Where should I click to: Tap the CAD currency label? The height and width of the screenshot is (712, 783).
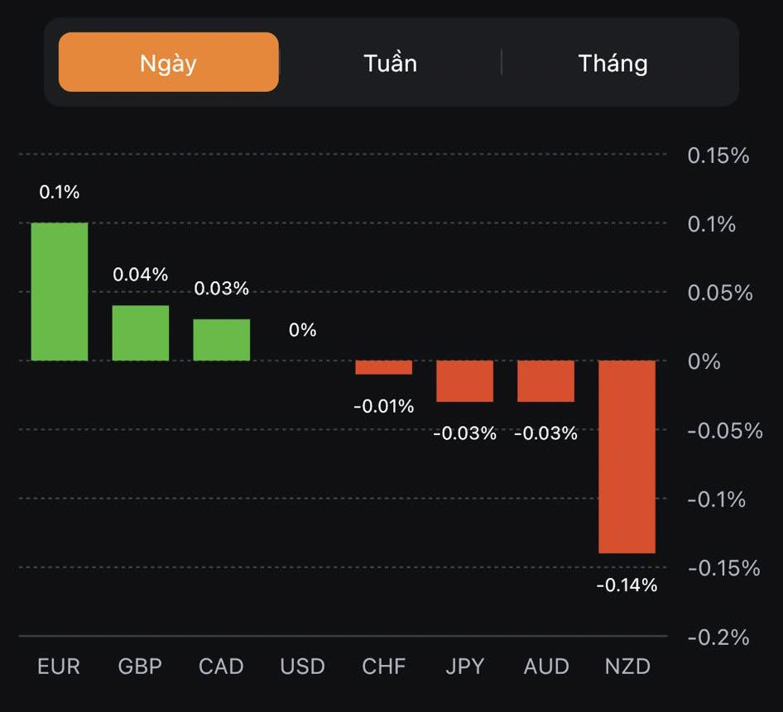click(221, 667)
